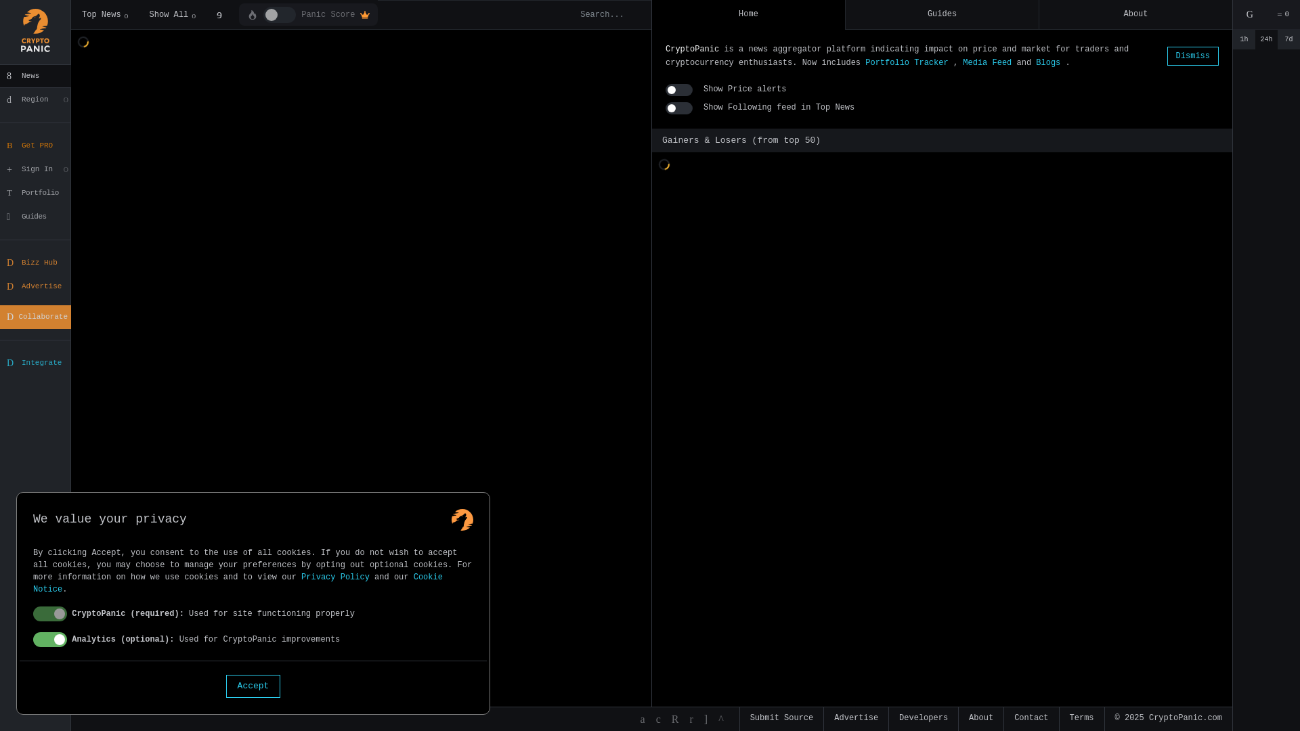
Task: Open the Media Feed link
Action: (x=987, y=63)
